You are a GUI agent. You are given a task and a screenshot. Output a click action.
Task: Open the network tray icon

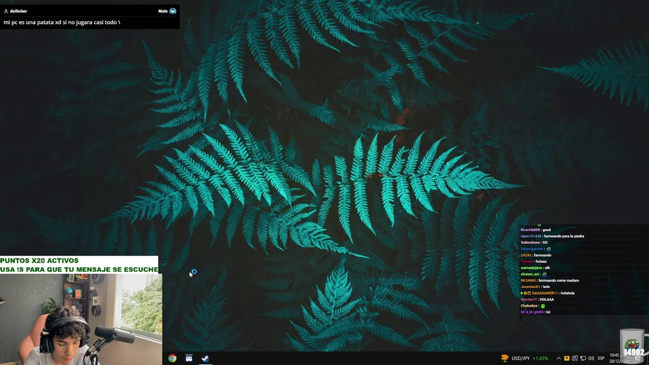tap(583, 358)
